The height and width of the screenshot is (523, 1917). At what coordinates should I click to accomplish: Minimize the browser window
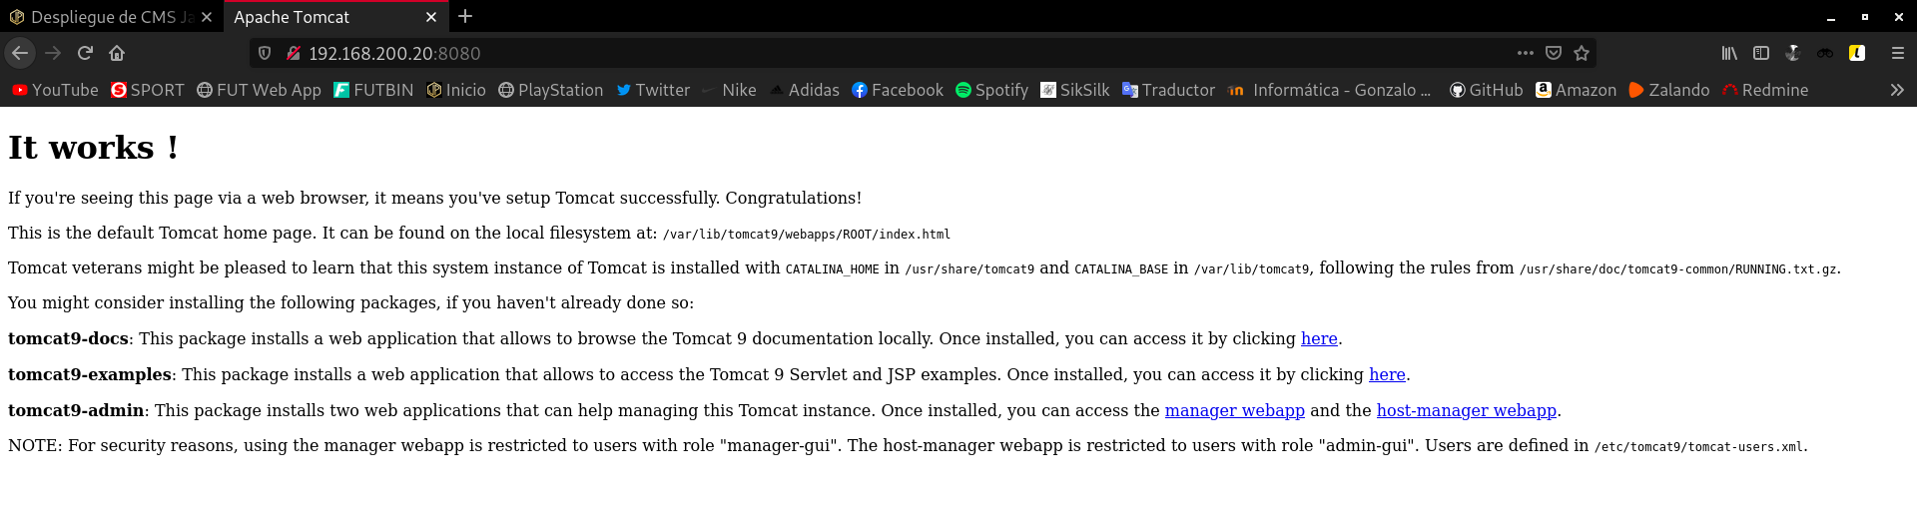(1831, 17)
